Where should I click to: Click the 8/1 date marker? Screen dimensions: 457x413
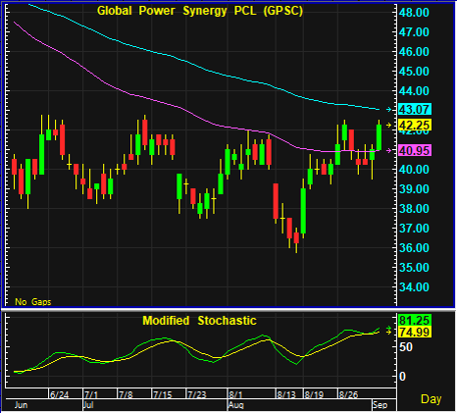pos(235,394)
